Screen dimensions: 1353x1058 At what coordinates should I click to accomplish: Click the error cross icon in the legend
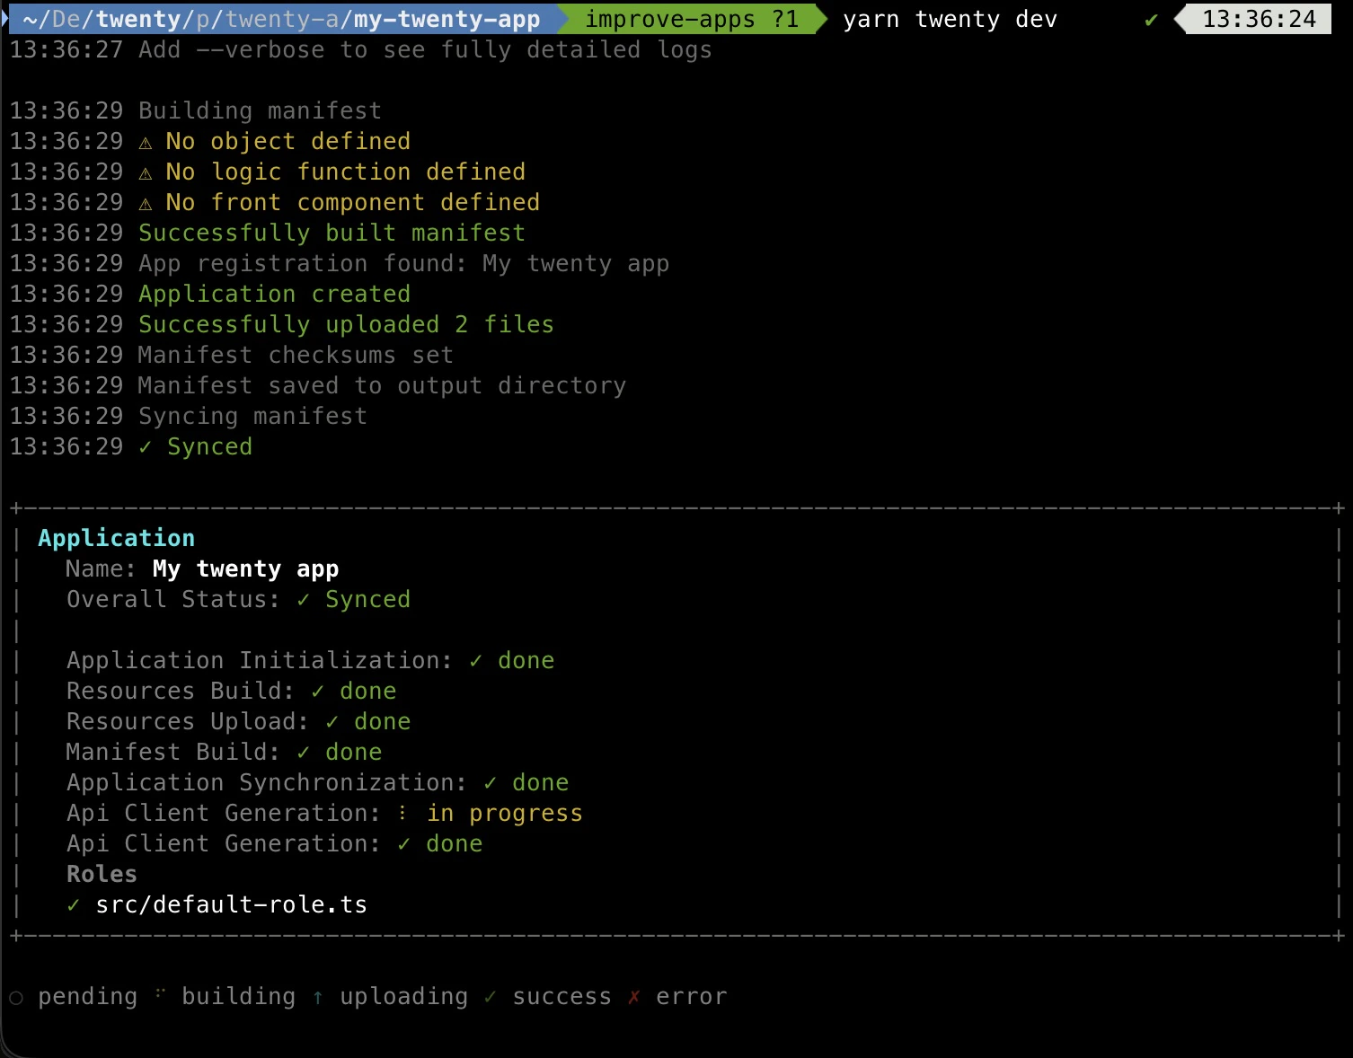(x=634, y=996)
